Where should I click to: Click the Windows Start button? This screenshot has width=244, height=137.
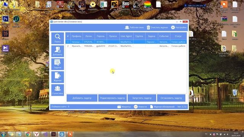[x=3, y=134]
